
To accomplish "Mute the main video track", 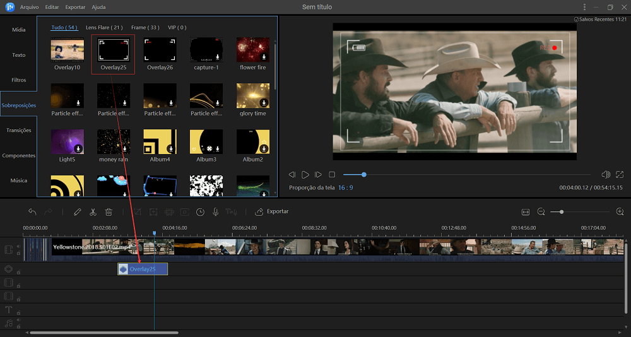I will [18, 246].
